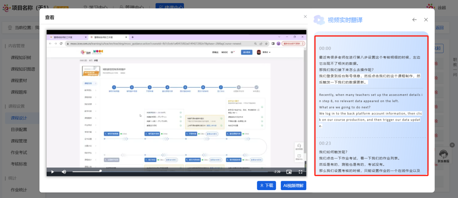This screenshot has height=198, width=458.
Task: Click the 视频实时翻译 cloud play icon
Action: point(319,20)
